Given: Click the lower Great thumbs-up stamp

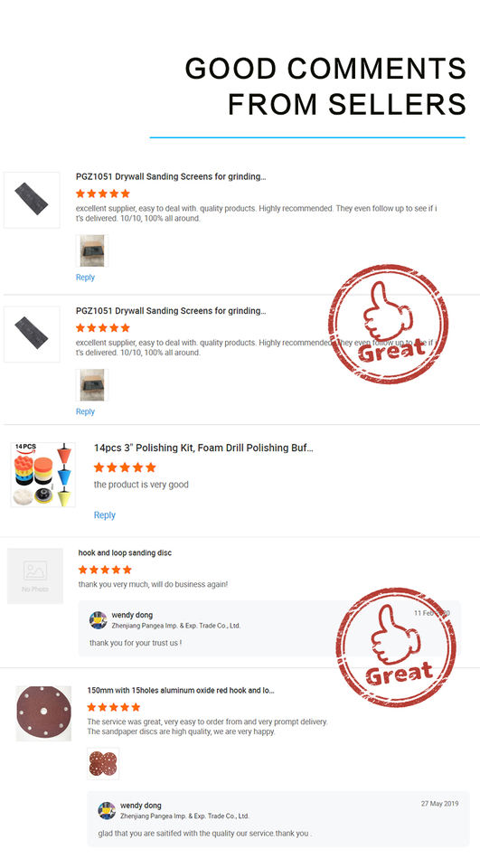Looking at the screenshot, I should point(396,647).
